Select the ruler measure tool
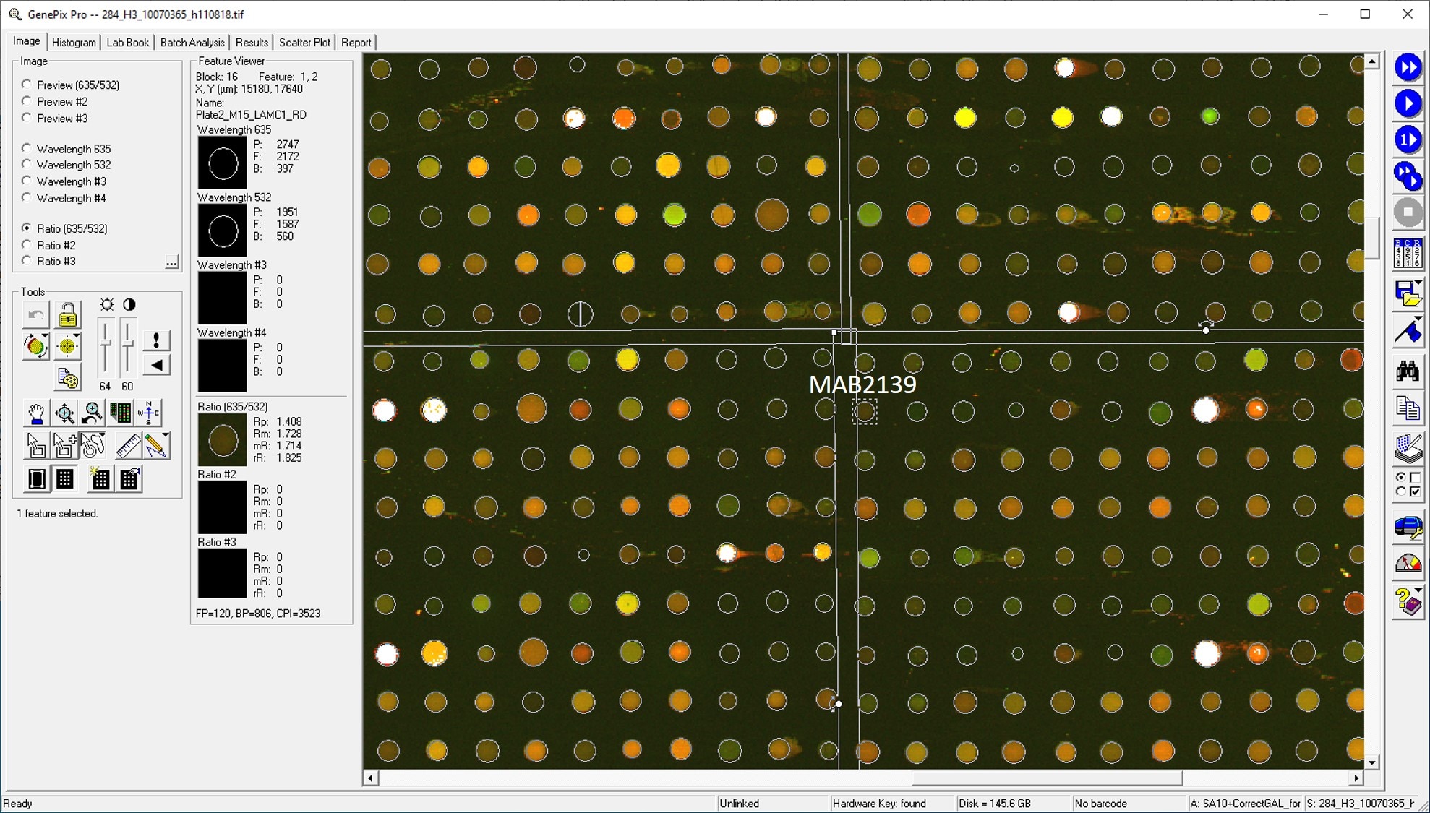This screenshot has width=1430, height=813. click(128, 446)
